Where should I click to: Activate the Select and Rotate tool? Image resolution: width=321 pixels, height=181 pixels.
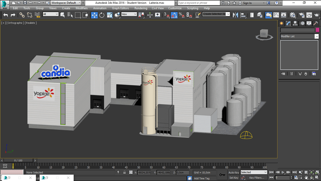click(x=102, y=15)
